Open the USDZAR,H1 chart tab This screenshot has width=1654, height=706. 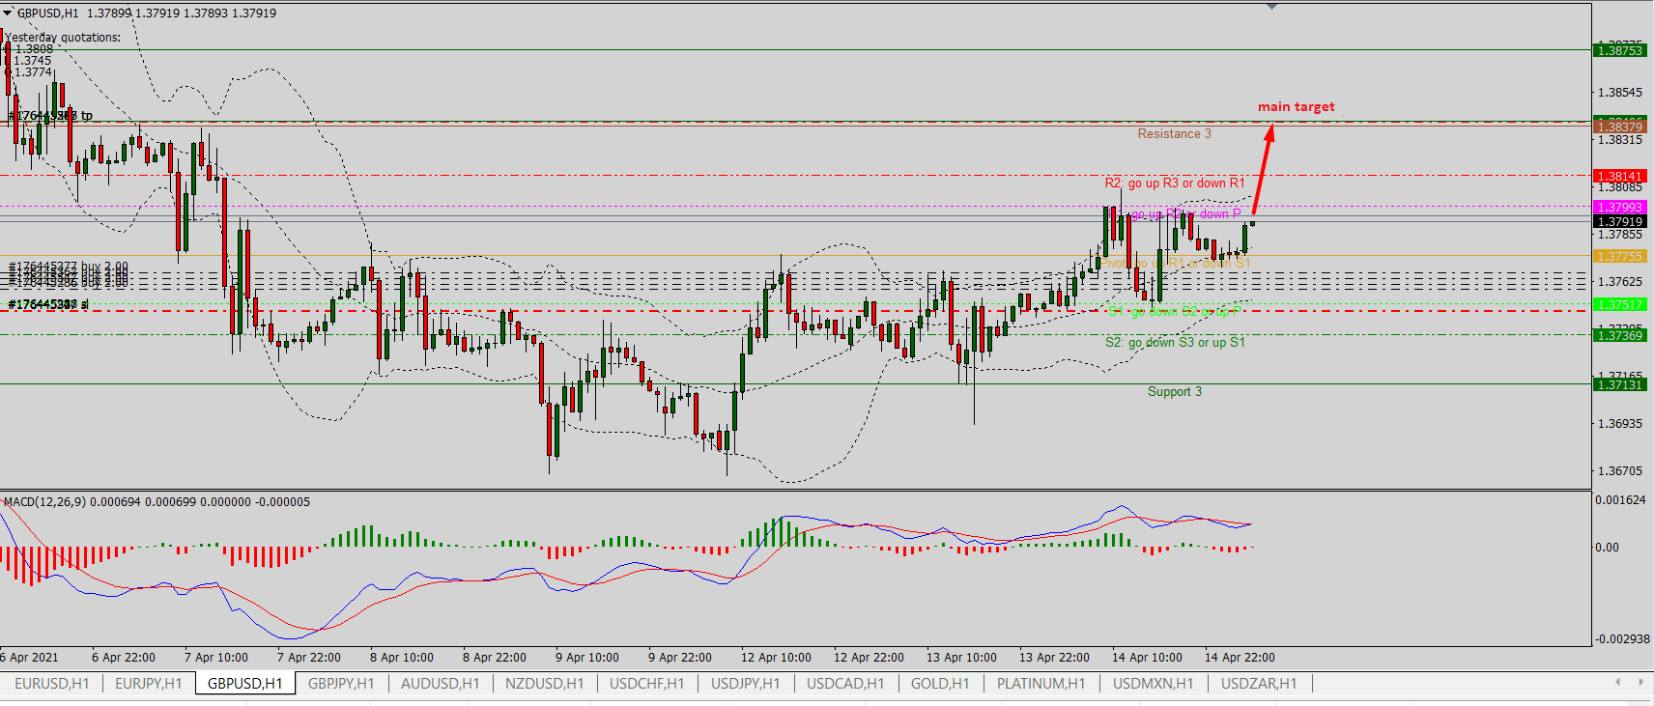tap(1259, 684)
